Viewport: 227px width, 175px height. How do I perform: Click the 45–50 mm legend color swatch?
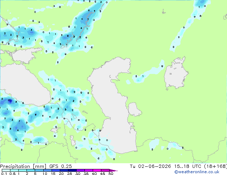105,170
